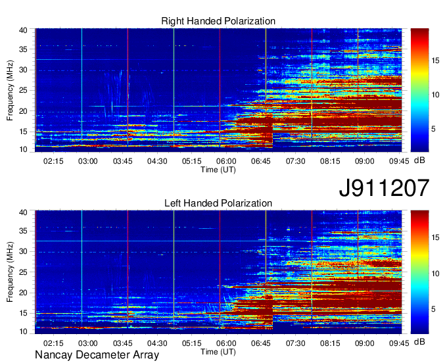This screenshot has width=447, height=363.
Task: Click '09:45' on the upper time axis
Action: [x=399, y=161]
